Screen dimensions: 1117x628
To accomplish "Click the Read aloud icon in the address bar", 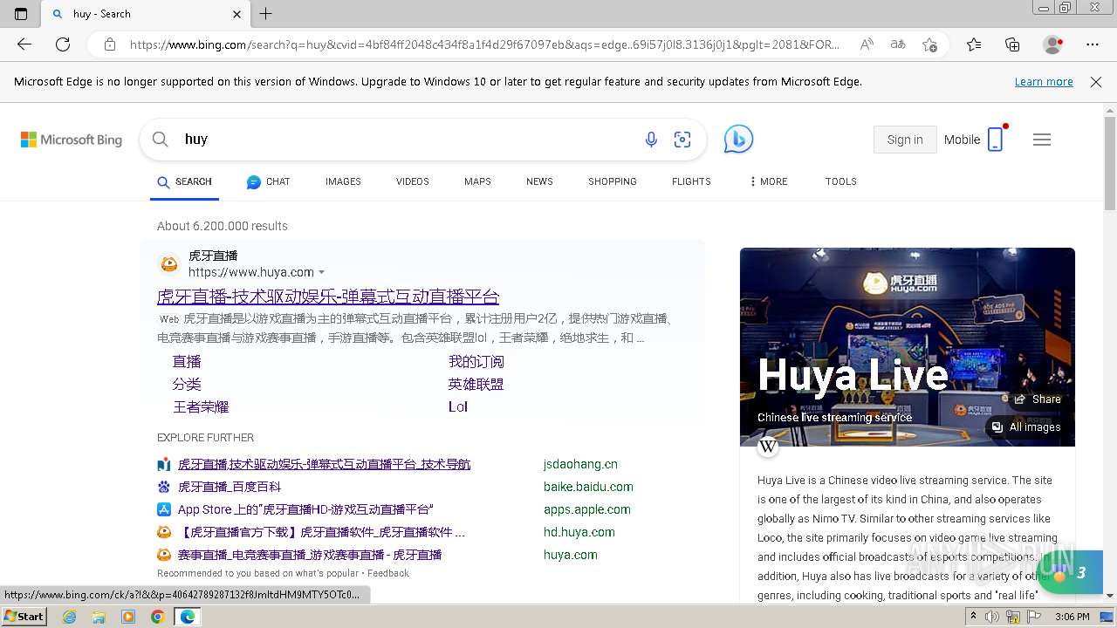I will (x=867, y=44).
